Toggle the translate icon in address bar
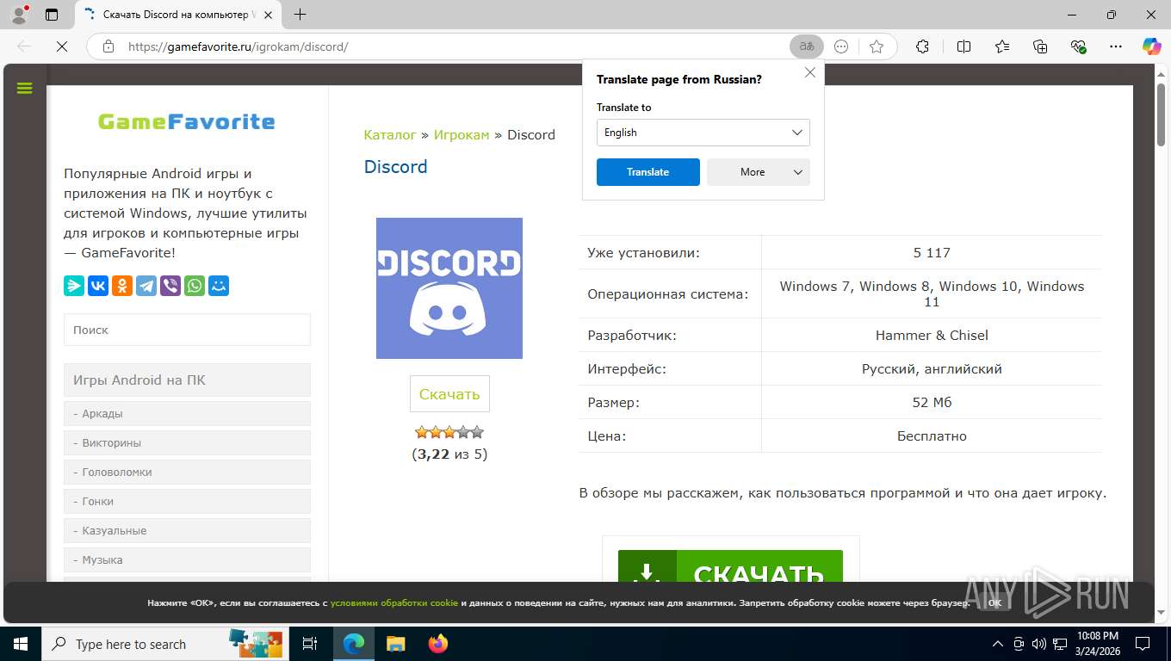 807,46
